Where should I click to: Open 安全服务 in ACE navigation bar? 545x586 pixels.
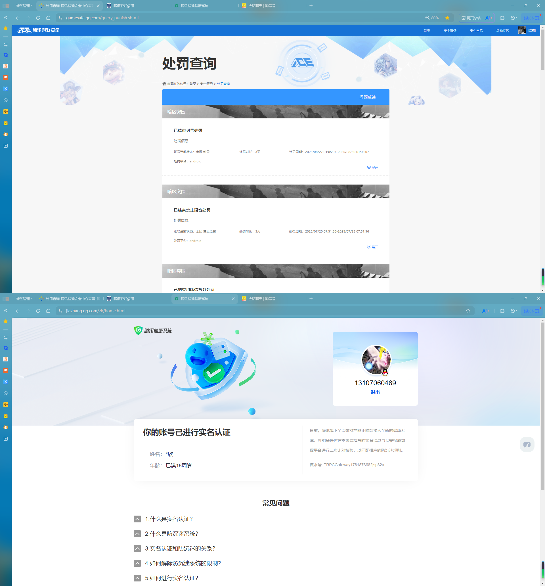(x=450, y=31)
